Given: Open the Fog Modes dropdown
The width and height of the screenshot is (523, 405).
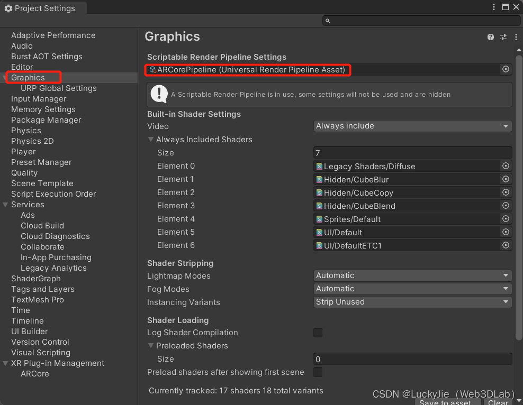Looking at the screenshot, I should click(412, 289).
